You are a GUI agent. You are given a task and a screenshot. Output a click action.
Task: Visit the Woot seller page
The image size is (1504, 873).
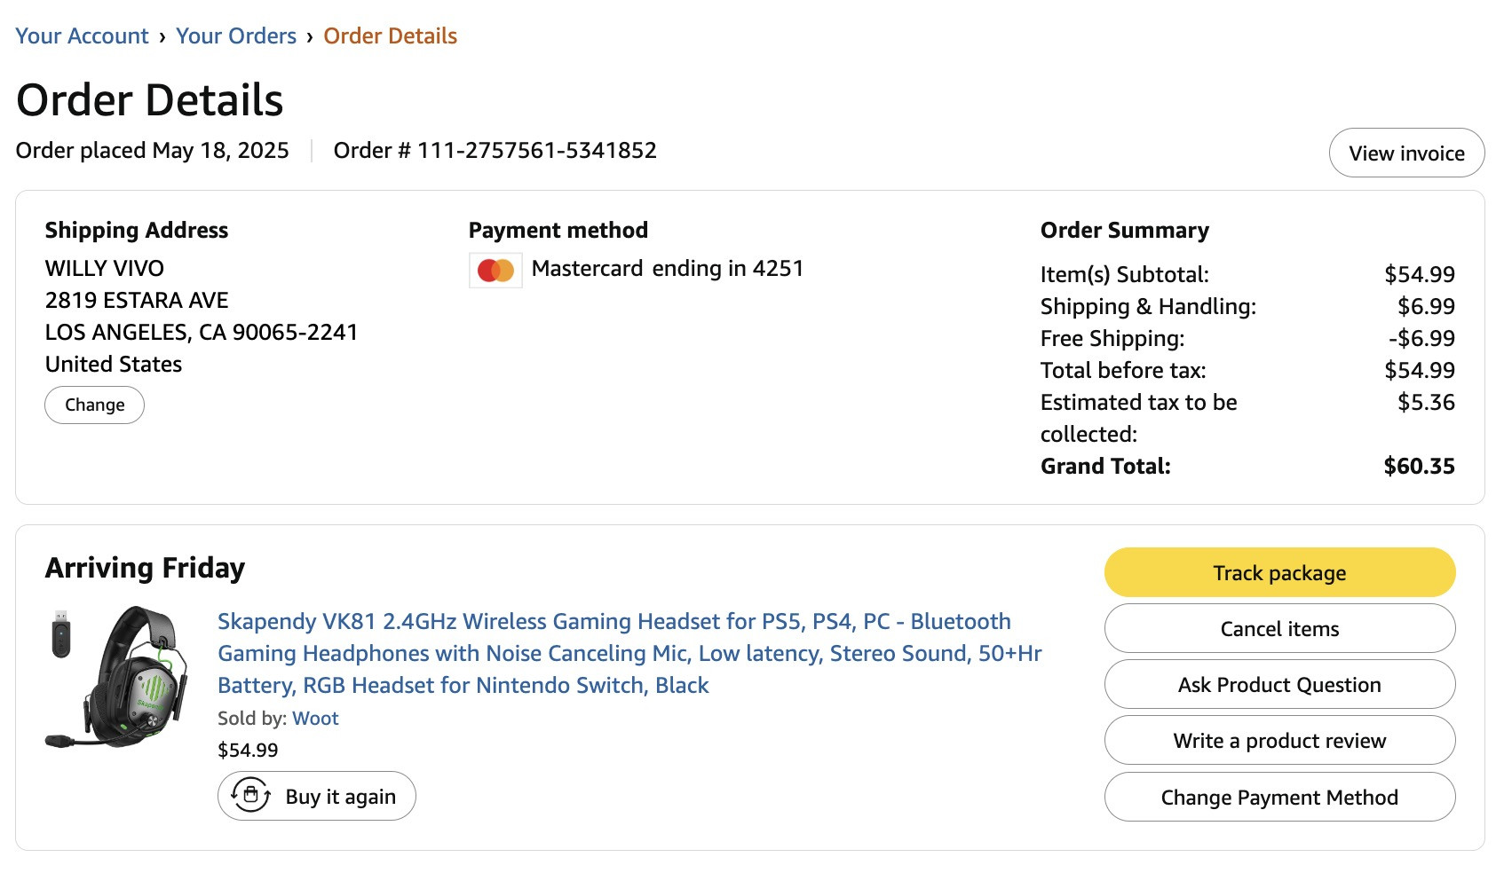[315, 718]
